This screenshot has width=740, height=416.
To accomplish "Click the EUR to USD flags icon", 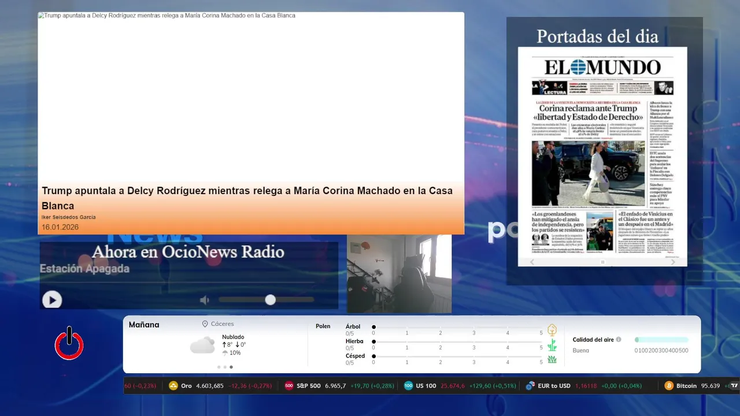I will [530, 385].
